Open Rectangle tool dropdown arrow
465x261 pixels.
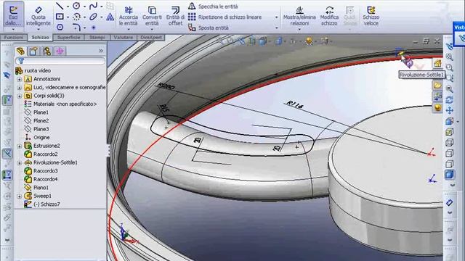pos(68,17)
